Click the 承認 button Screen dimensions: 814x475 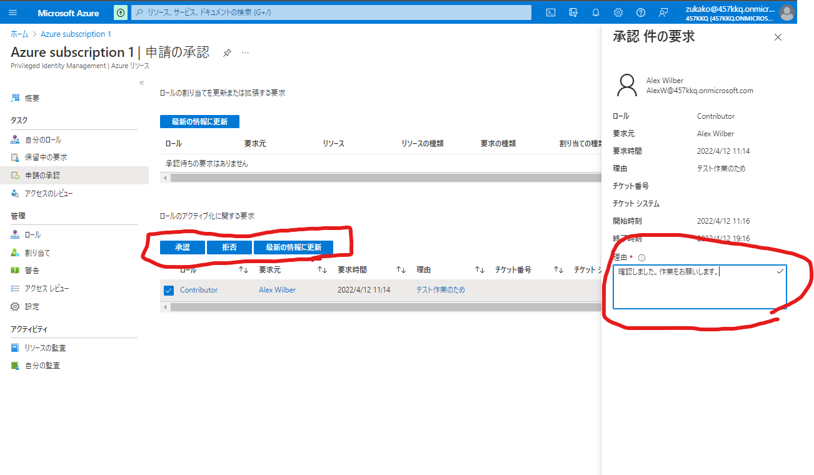(183, 247)
